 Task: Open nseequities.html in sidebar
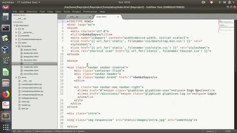31,71
